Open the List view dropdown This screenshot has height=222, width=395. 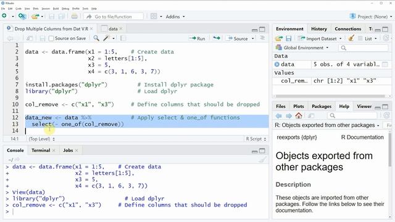368,38
